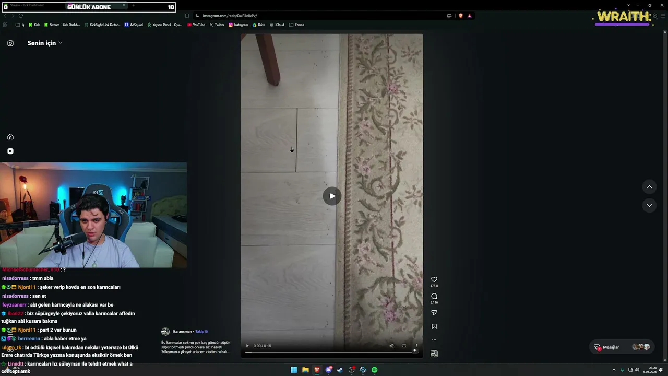Open the iCloud bookmark
668x376 pixels.
click(x=277, y=25)
